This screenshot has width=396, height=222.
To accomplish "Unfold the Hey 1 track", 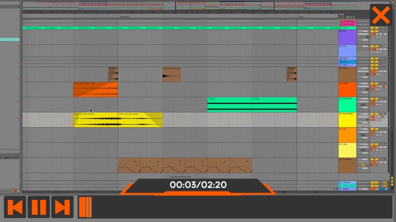I will pos(341,58).
